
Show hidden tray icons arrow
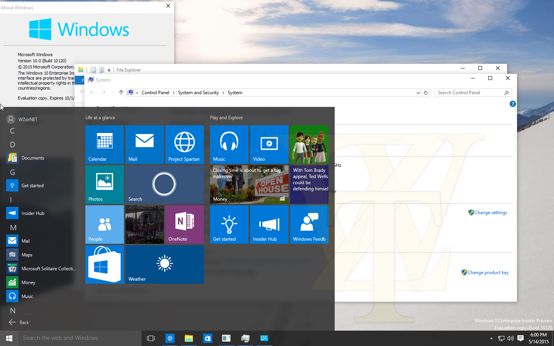point(491,338)
